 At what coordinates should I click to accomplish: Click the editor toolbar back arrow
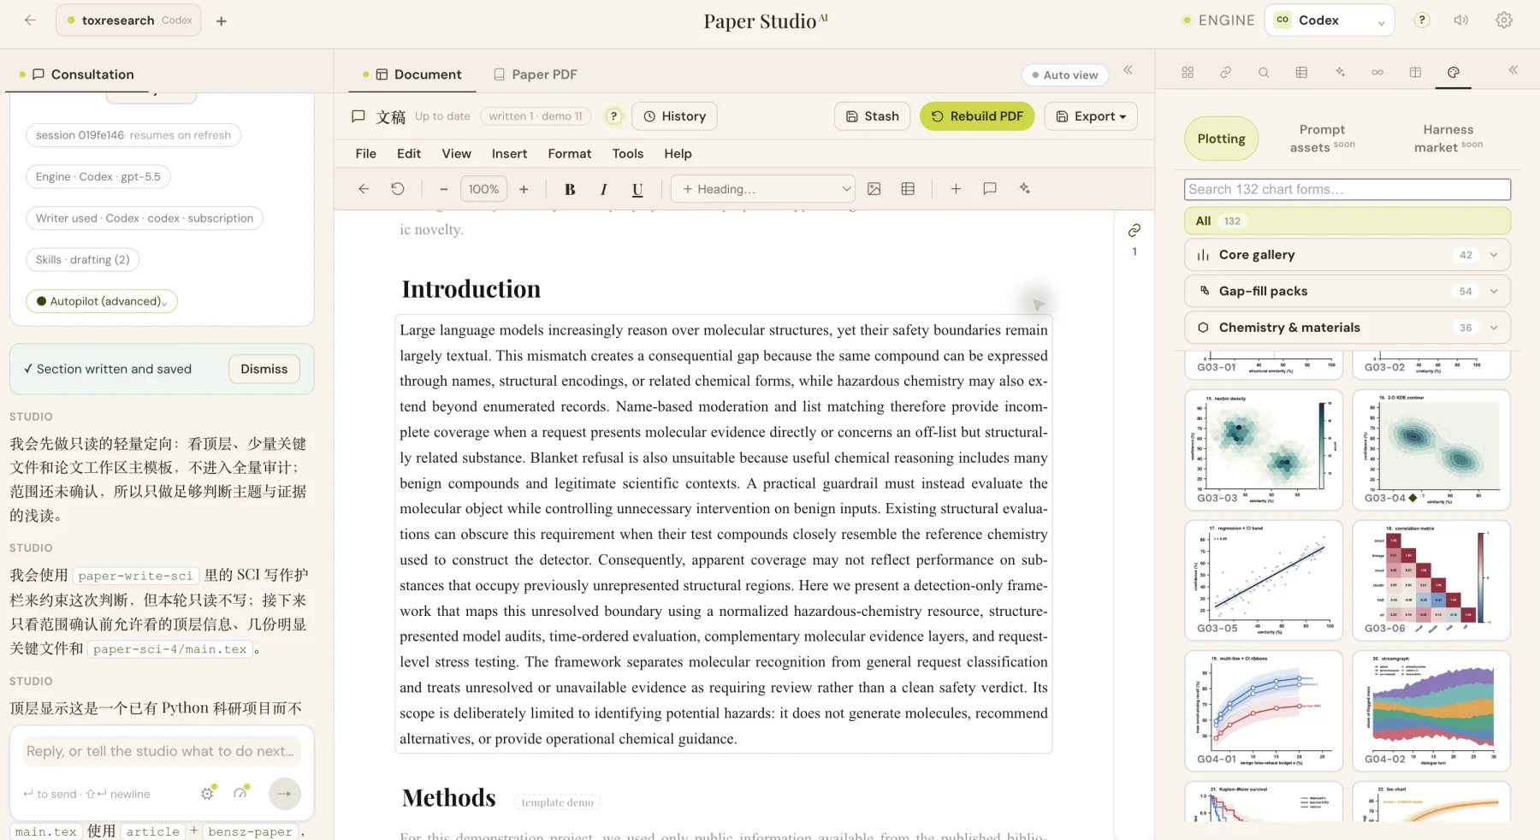tap(364, 189)
